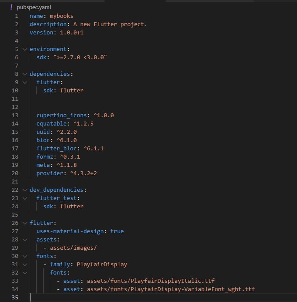
Task: Click the 'provider' dependency name
Action: click(x=50, y=173)
